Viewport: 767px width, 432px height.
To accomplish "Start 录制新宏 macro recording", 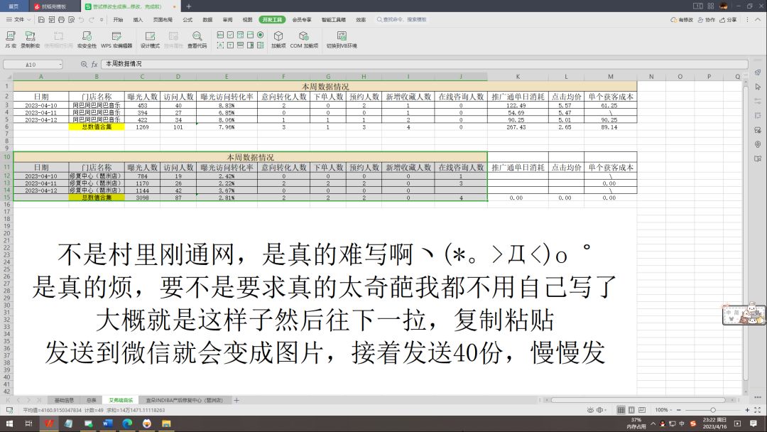I will coord(31,39).
